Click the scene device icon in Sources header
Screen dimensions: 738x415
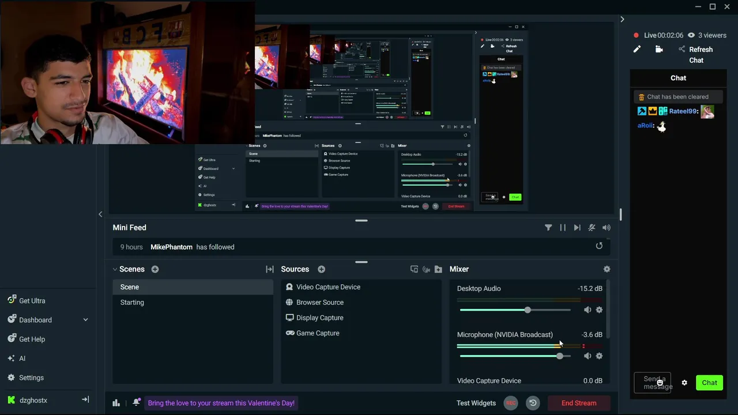click(x=414, y=269)
